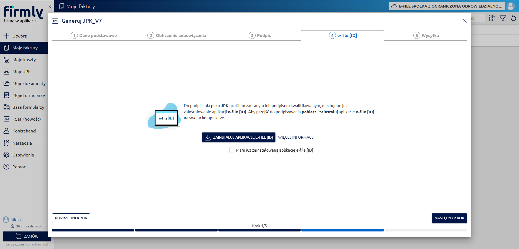Image resolution: width=519 pixels, height=249 pixels.
Task: Go to step 3 Podpis tab
Action: point(260,35)
